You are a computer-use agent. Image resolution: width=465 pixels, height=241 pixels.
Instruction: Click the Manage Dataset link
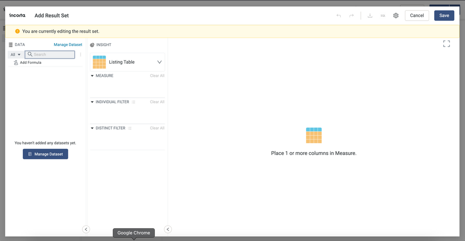click(x=68, y=45)
